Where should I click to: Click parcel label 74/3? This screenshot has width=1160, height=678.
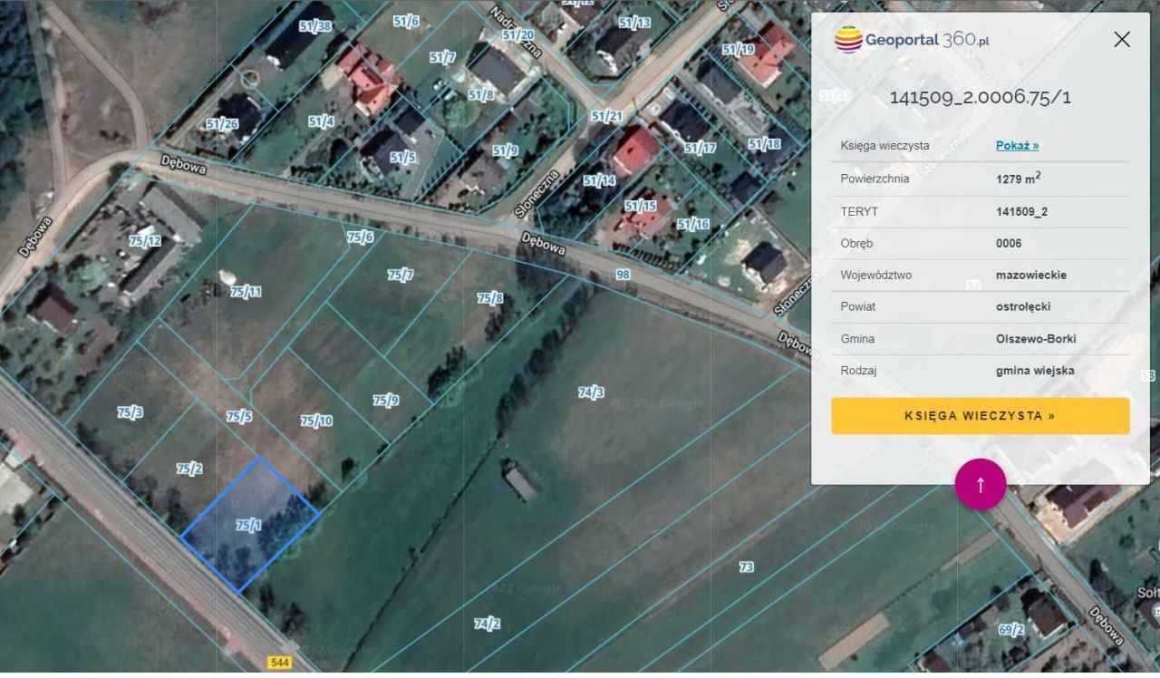click(x=591, y=392)
